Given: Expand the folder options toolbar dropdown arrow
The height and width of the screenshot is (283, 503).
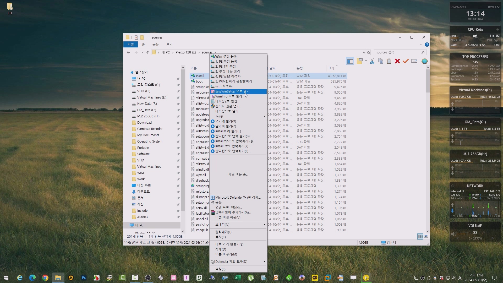Looking at the screenshot, I should [x=366, y=61].
